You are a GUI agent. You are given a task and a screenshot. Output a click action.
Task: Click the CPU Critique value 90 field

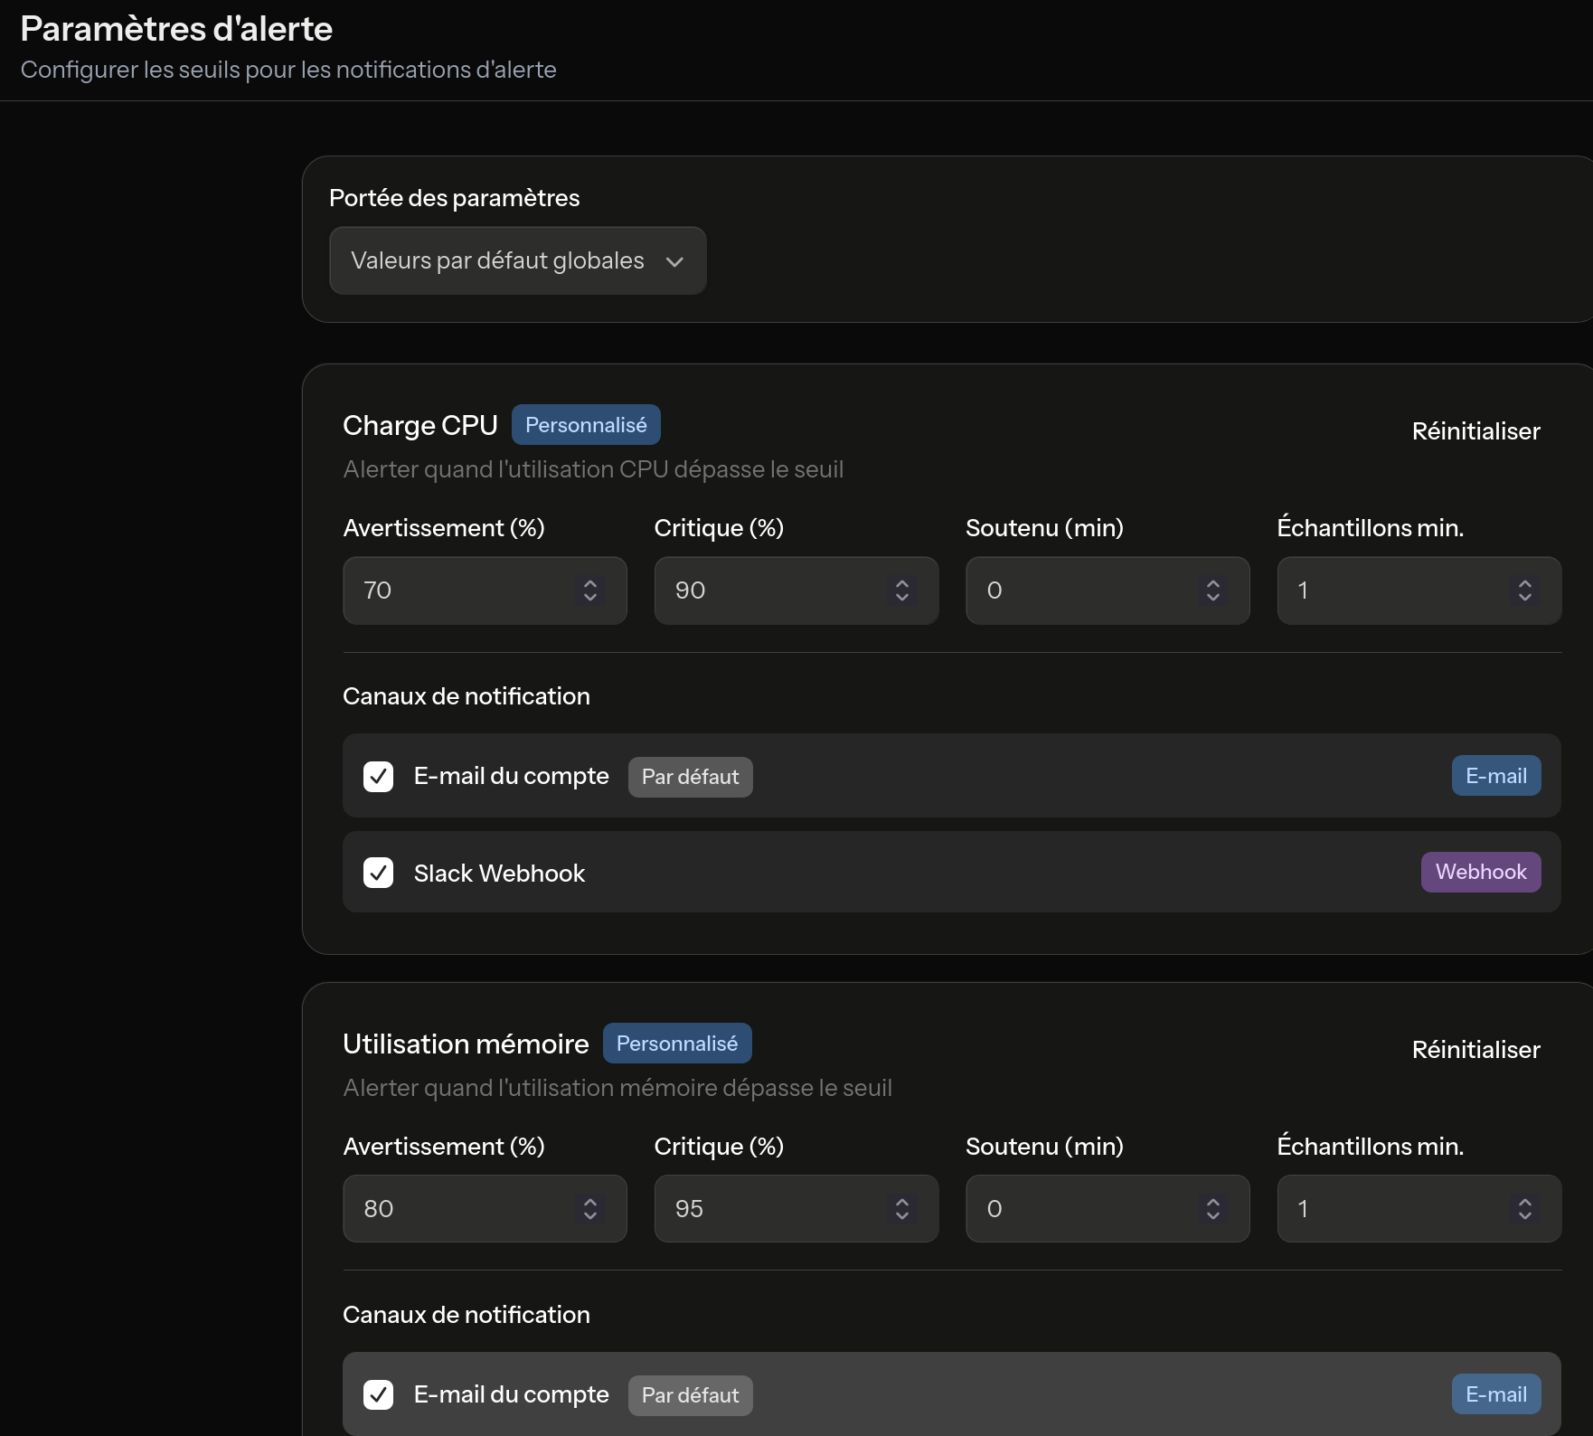coord(764,590)
